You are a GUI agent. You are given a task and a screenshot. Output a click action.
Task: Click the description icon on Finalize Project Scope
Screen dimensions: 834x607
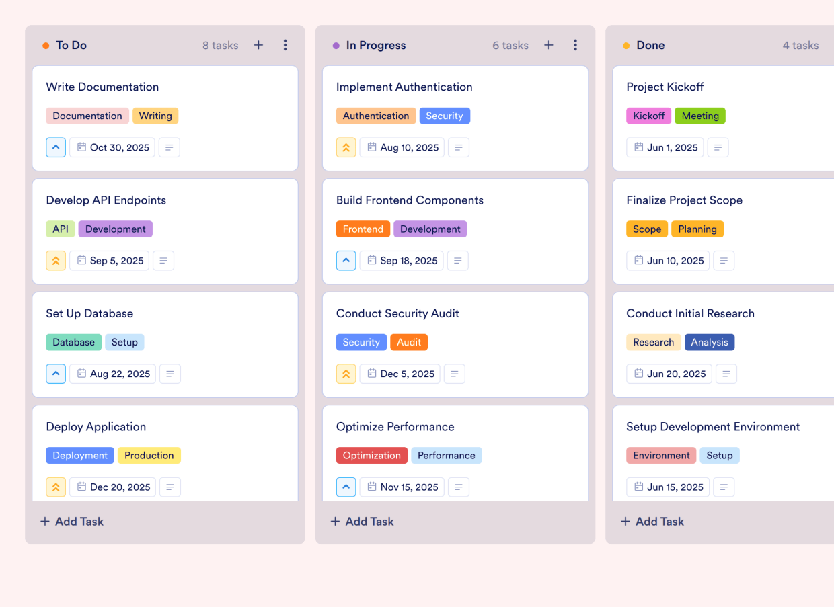[x=724, y=260]
